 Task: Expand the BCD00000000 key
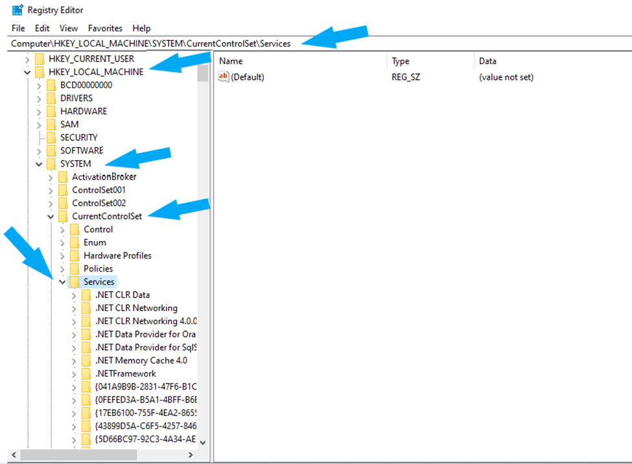click(x=39, y=86)
